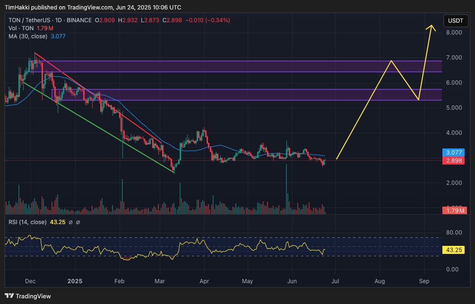Click the high price "H2.932"
Viewport: 475px width, 304px height.
click(x=128, y=20)
